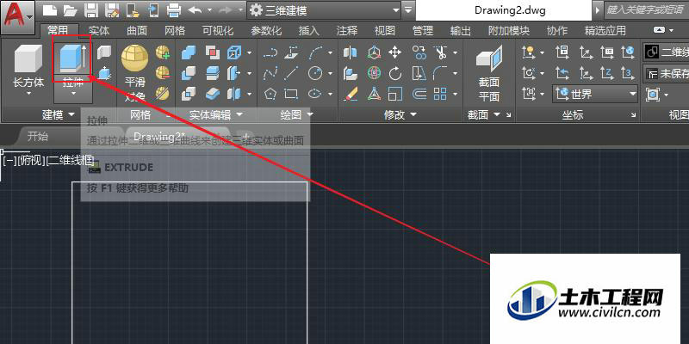
Task: Switch to the 可视化 ribbon tab
Action: 218,31
